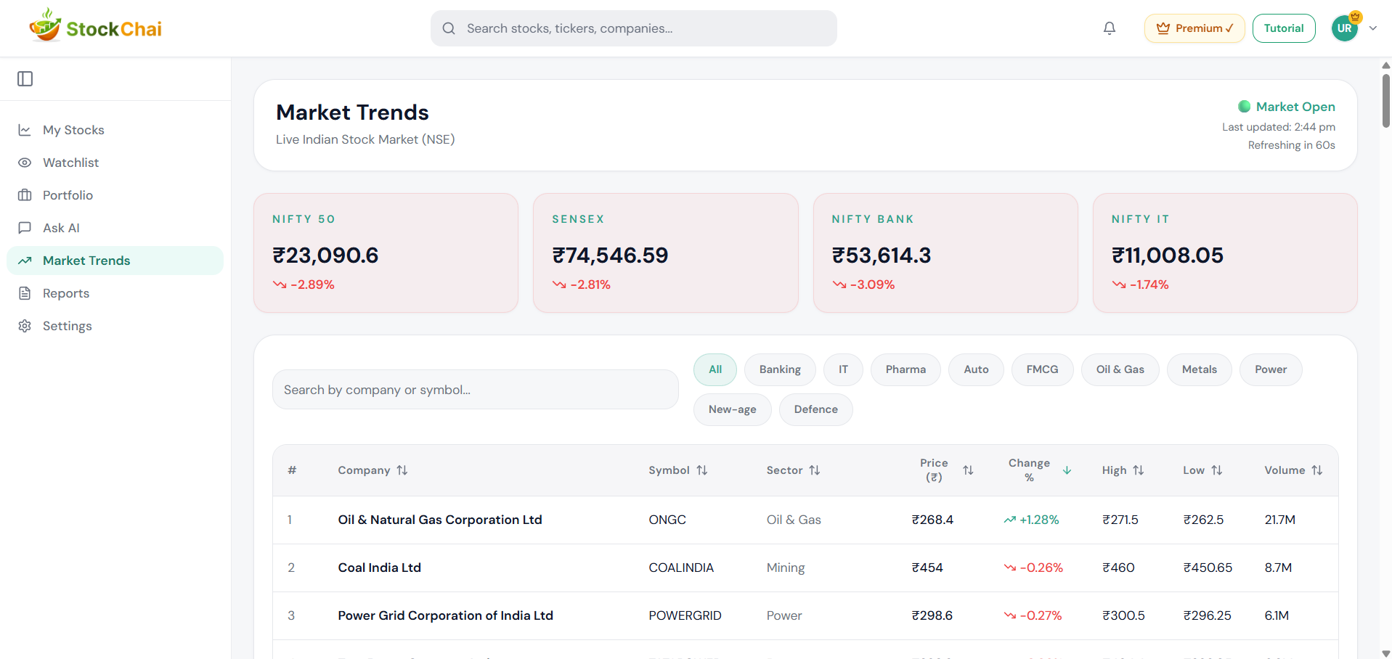Select the All sector filter
This screenshot has width=1392, height=659.
tap(715, 369)
